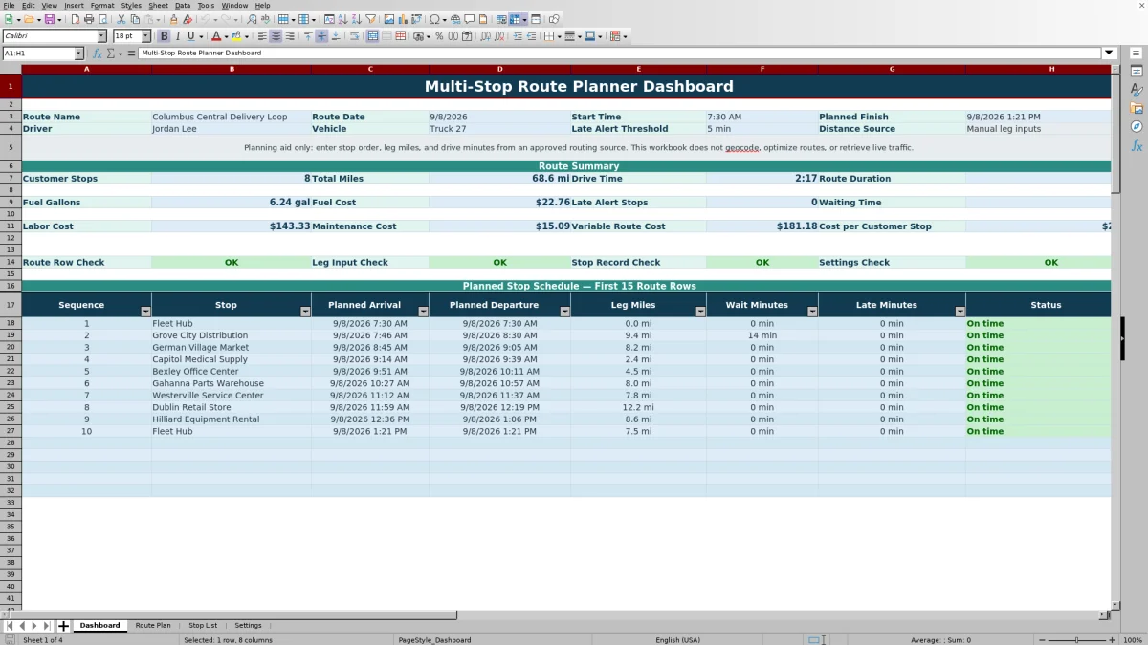The image size is (1148, 645).
Task: Copy selection with the Copy icon
Action: (135, 19)
